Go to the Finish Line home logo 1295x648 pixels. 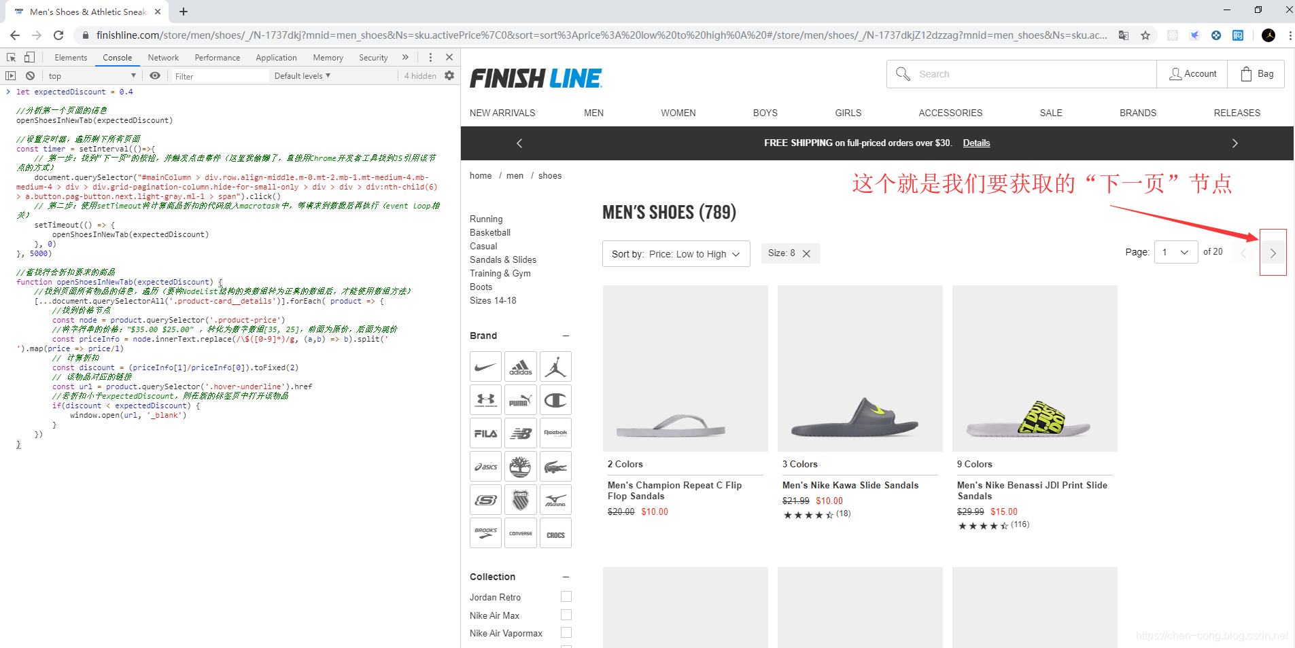(x=536, y=78)
